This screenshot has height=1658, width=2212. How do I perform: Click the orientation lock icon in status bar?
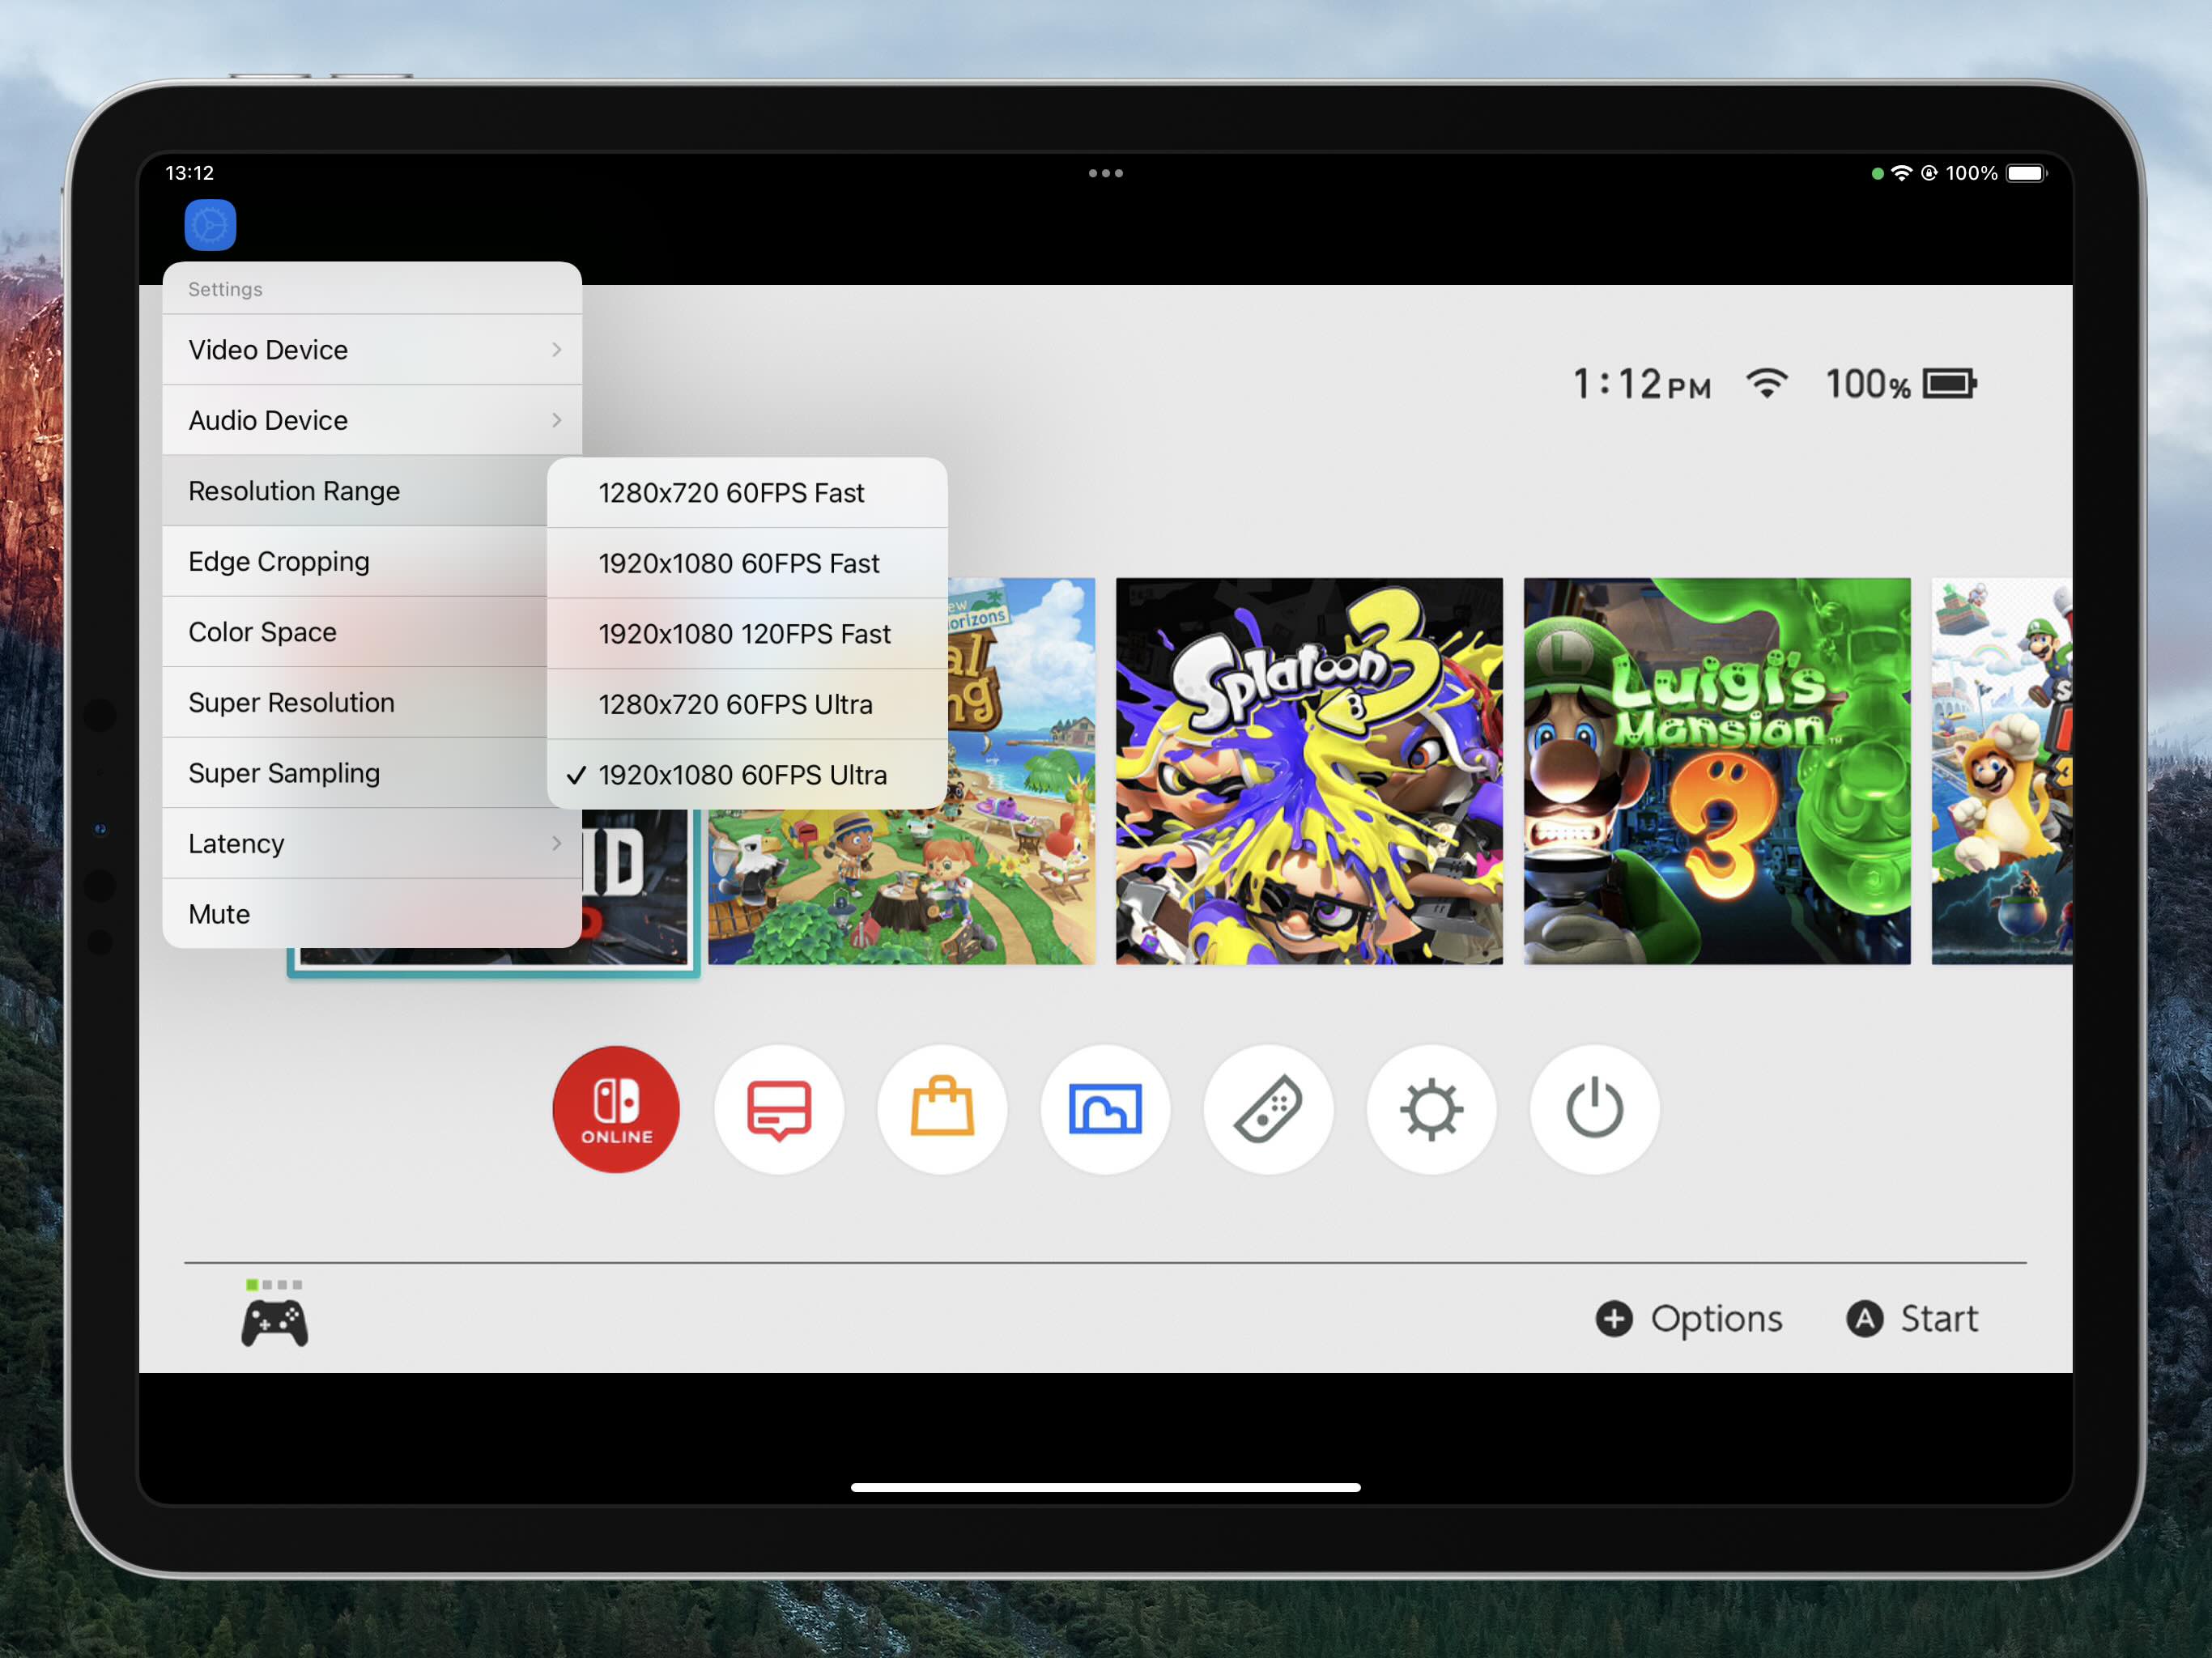1929,173
